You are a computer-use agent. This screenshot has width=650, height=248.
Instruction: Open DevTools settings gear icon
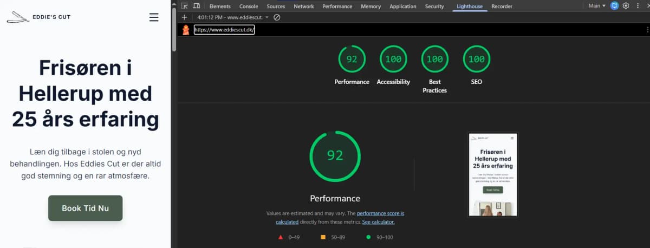626,6
